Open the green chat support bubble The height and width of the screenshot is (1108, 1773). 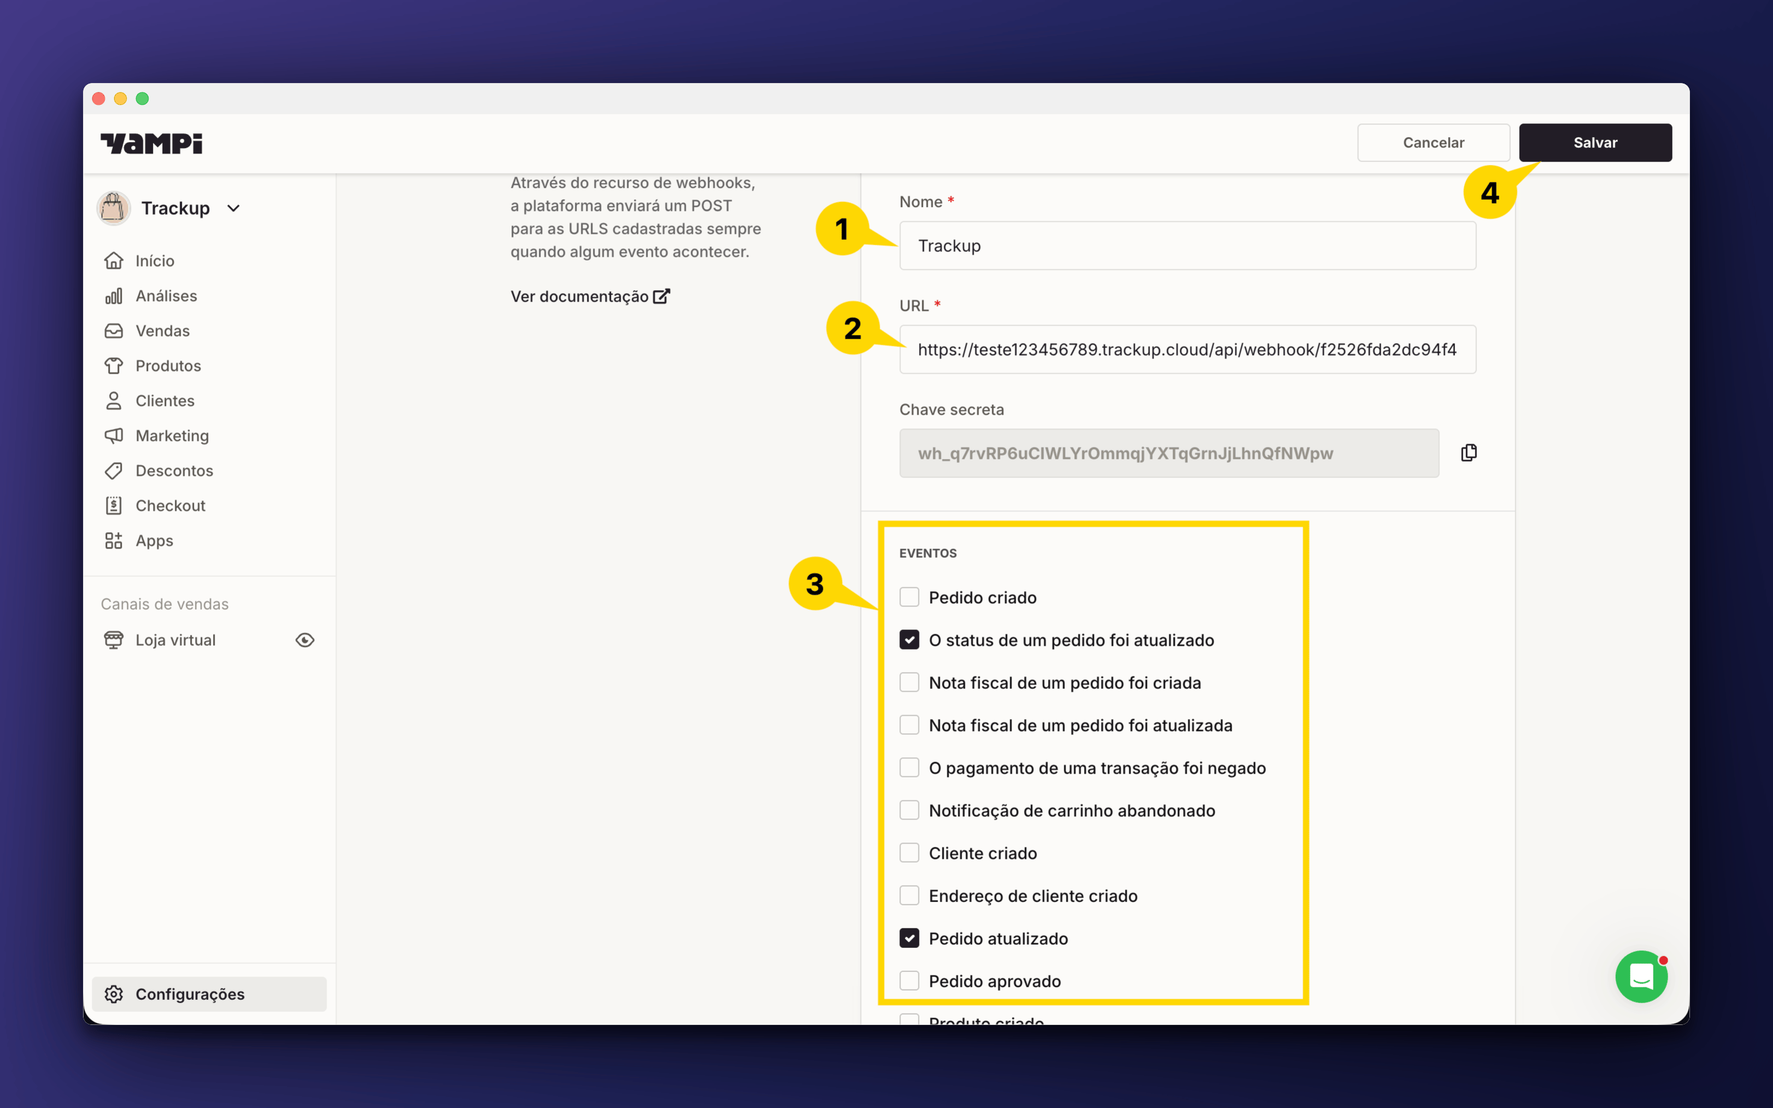click(1641, 977)
